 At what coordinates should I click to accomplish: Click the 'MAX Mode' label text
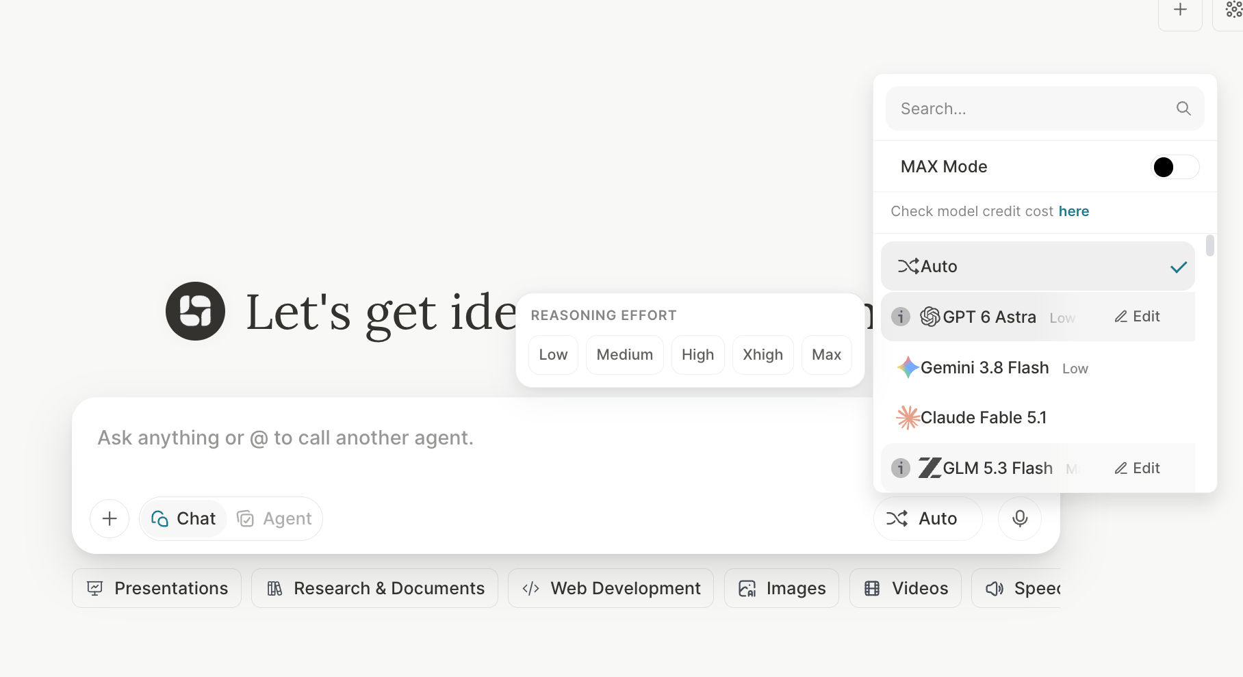[944, 167]
